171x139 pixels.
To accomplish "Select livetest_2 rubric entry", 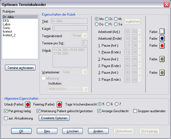I will 20,35.
